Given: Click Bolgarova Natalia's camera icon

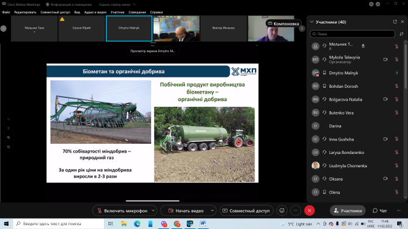Looking at the screenshot, I should coord(385,99).
